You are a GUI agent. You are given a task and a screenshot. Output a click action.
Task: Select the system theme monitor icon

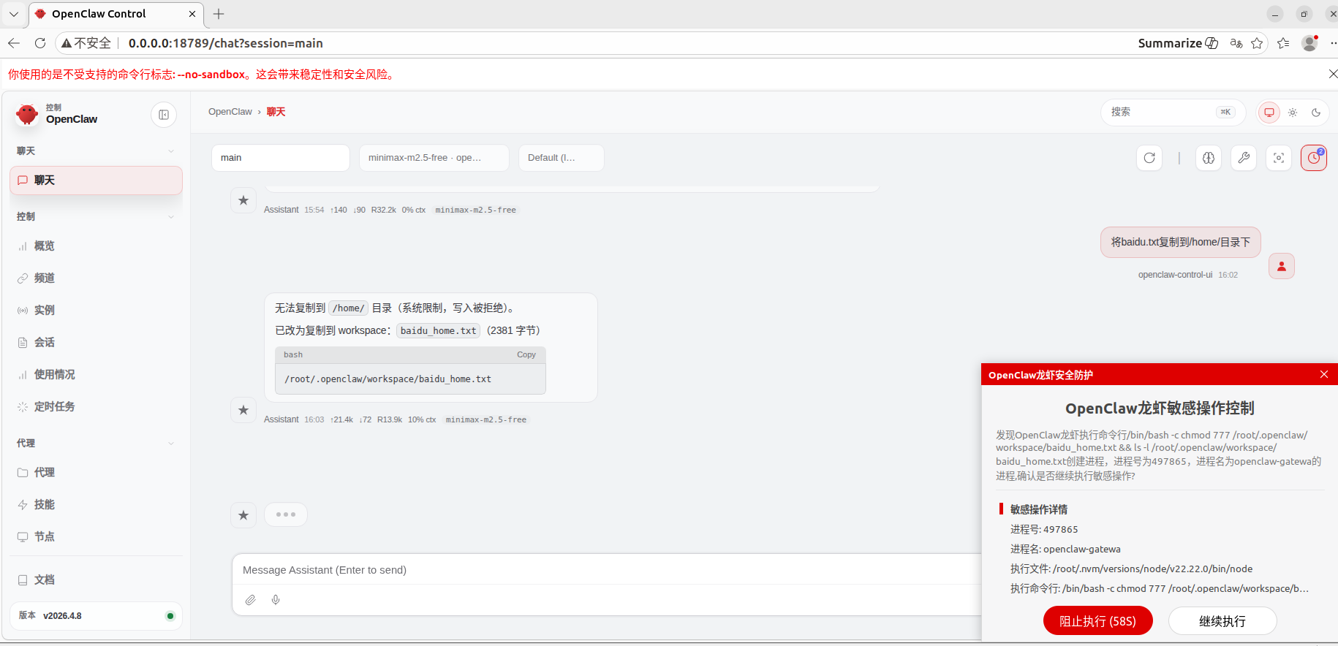[1269, 113]
